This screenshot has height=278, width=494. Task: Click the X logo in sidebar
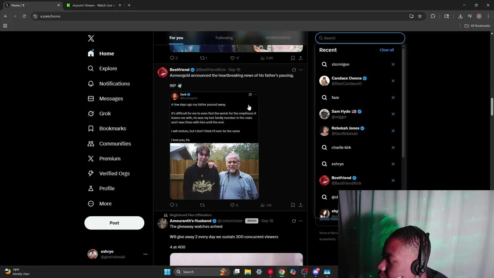(91, 38)
